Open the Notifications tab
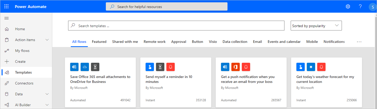The image size is (377, 109). pos(334,42)
